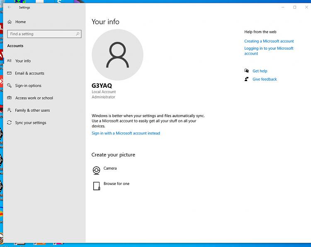Click the Family & other users icon

point(10,110)
